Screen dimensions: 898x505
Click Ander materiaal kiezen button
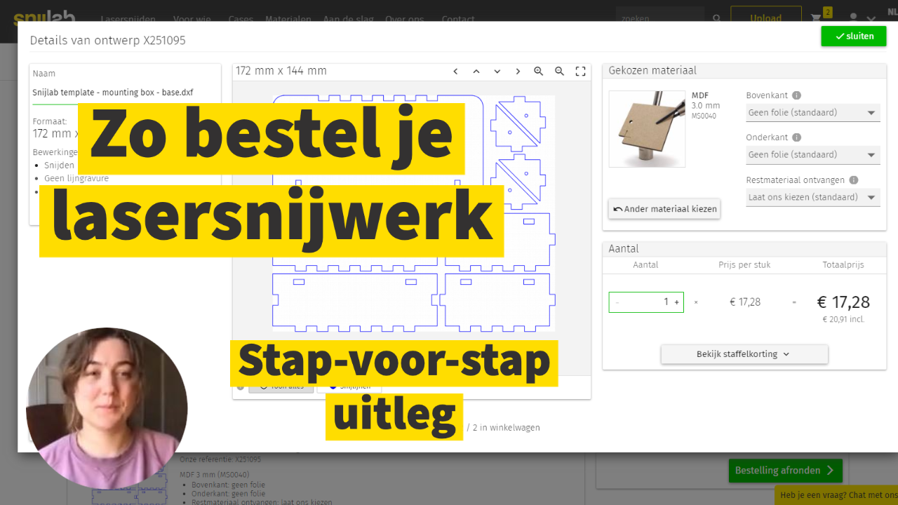[664, 209]
